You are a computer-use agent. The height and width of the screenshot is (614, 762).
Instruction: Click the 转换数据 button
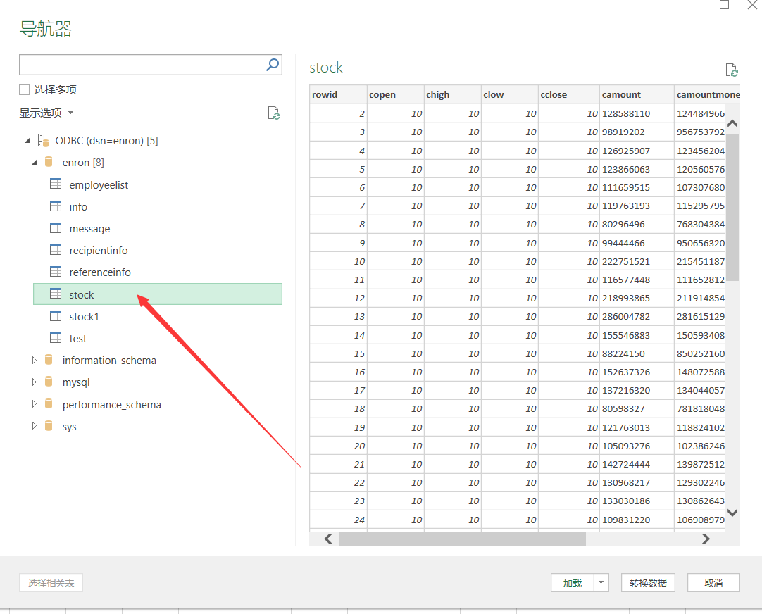pyautogui.click(x=648, y=583)
